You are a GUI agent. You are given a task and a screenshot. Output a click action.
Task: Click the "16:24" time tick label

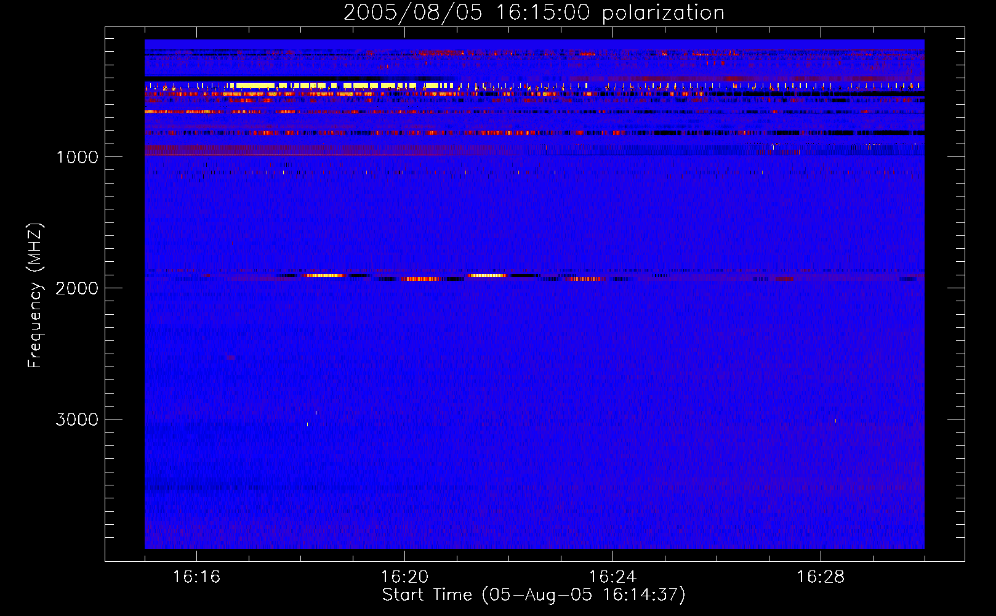tap(612, 577)
